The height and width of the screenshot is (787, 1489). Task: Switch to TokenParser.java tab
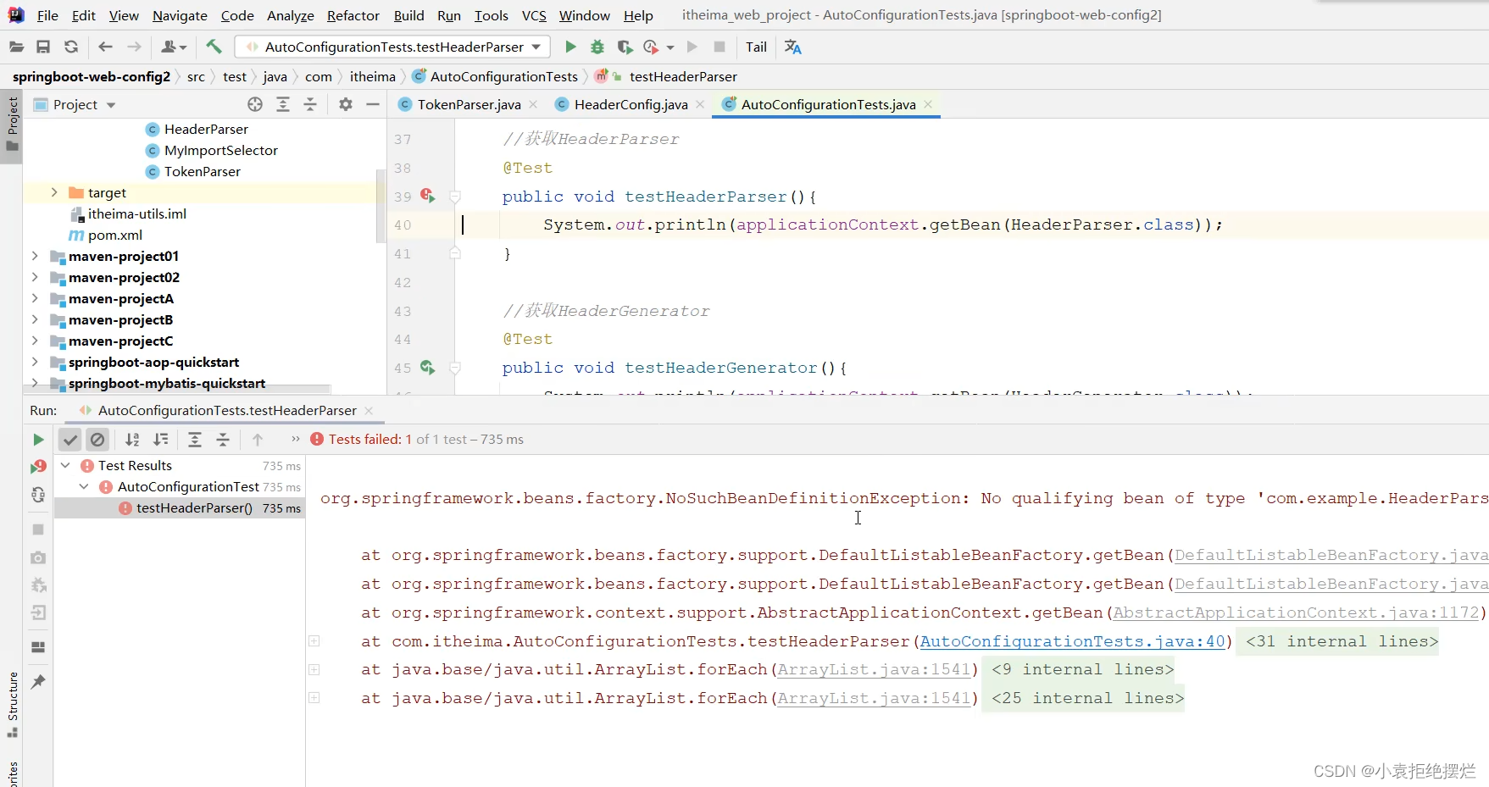(469, 104)
